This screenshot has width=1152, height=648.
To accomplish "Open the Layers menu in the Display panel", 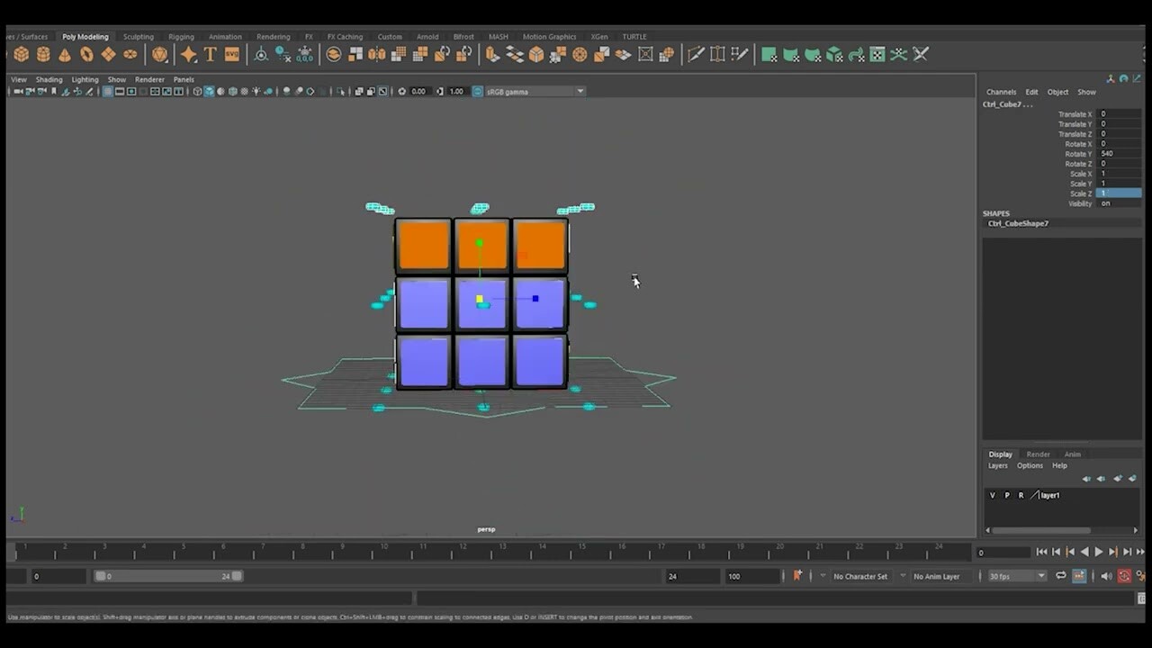I will point(997,465).
